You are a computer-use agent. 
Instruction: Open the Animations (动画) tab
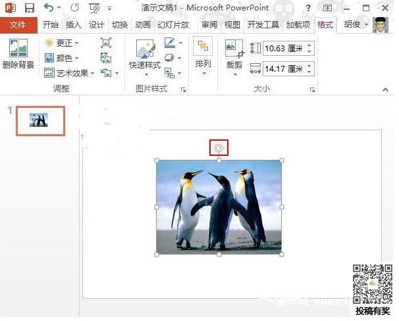click(x=142, y=25)
